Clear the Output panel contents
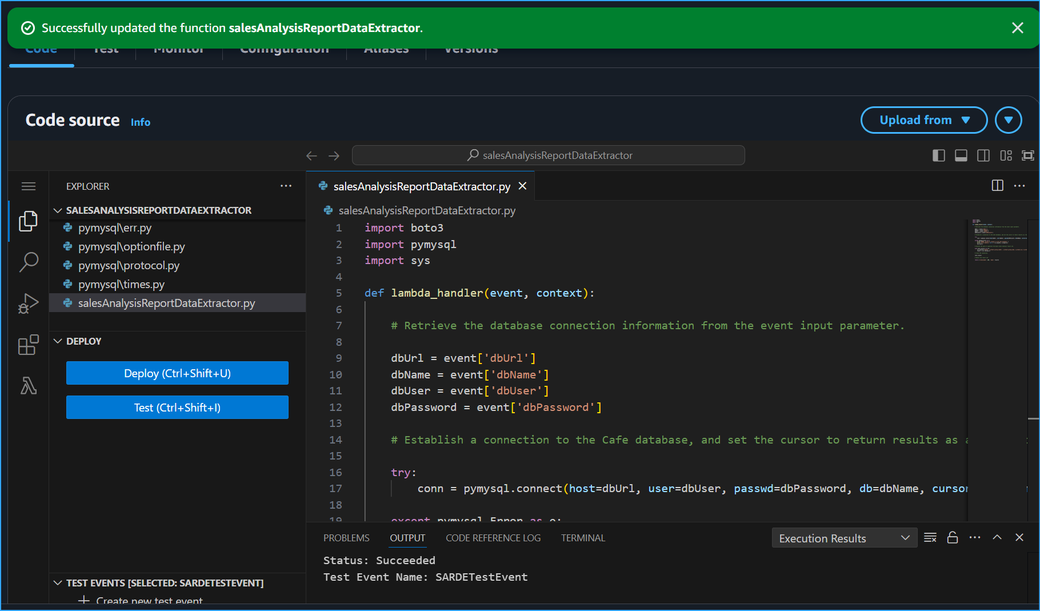This screenshot has height=611, width=1040. click(x=930, y=537)
